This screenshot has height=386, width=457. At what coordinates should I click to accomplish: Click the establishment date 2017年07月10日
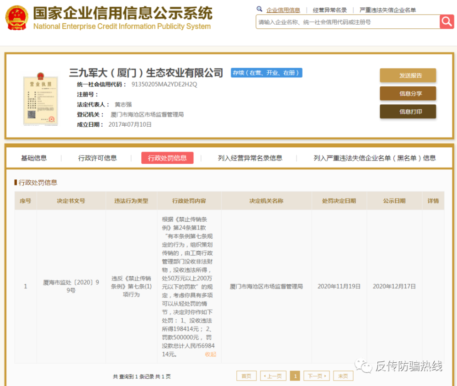(x=130, y=124)
